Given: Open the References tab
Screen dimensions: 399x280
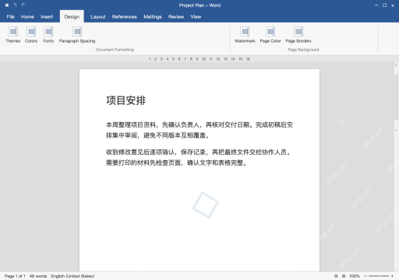Looking at the screenshot, I should 125,17.
